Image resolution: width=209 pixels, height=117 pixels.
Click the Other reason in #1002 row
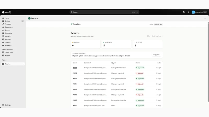click(113, 106)
